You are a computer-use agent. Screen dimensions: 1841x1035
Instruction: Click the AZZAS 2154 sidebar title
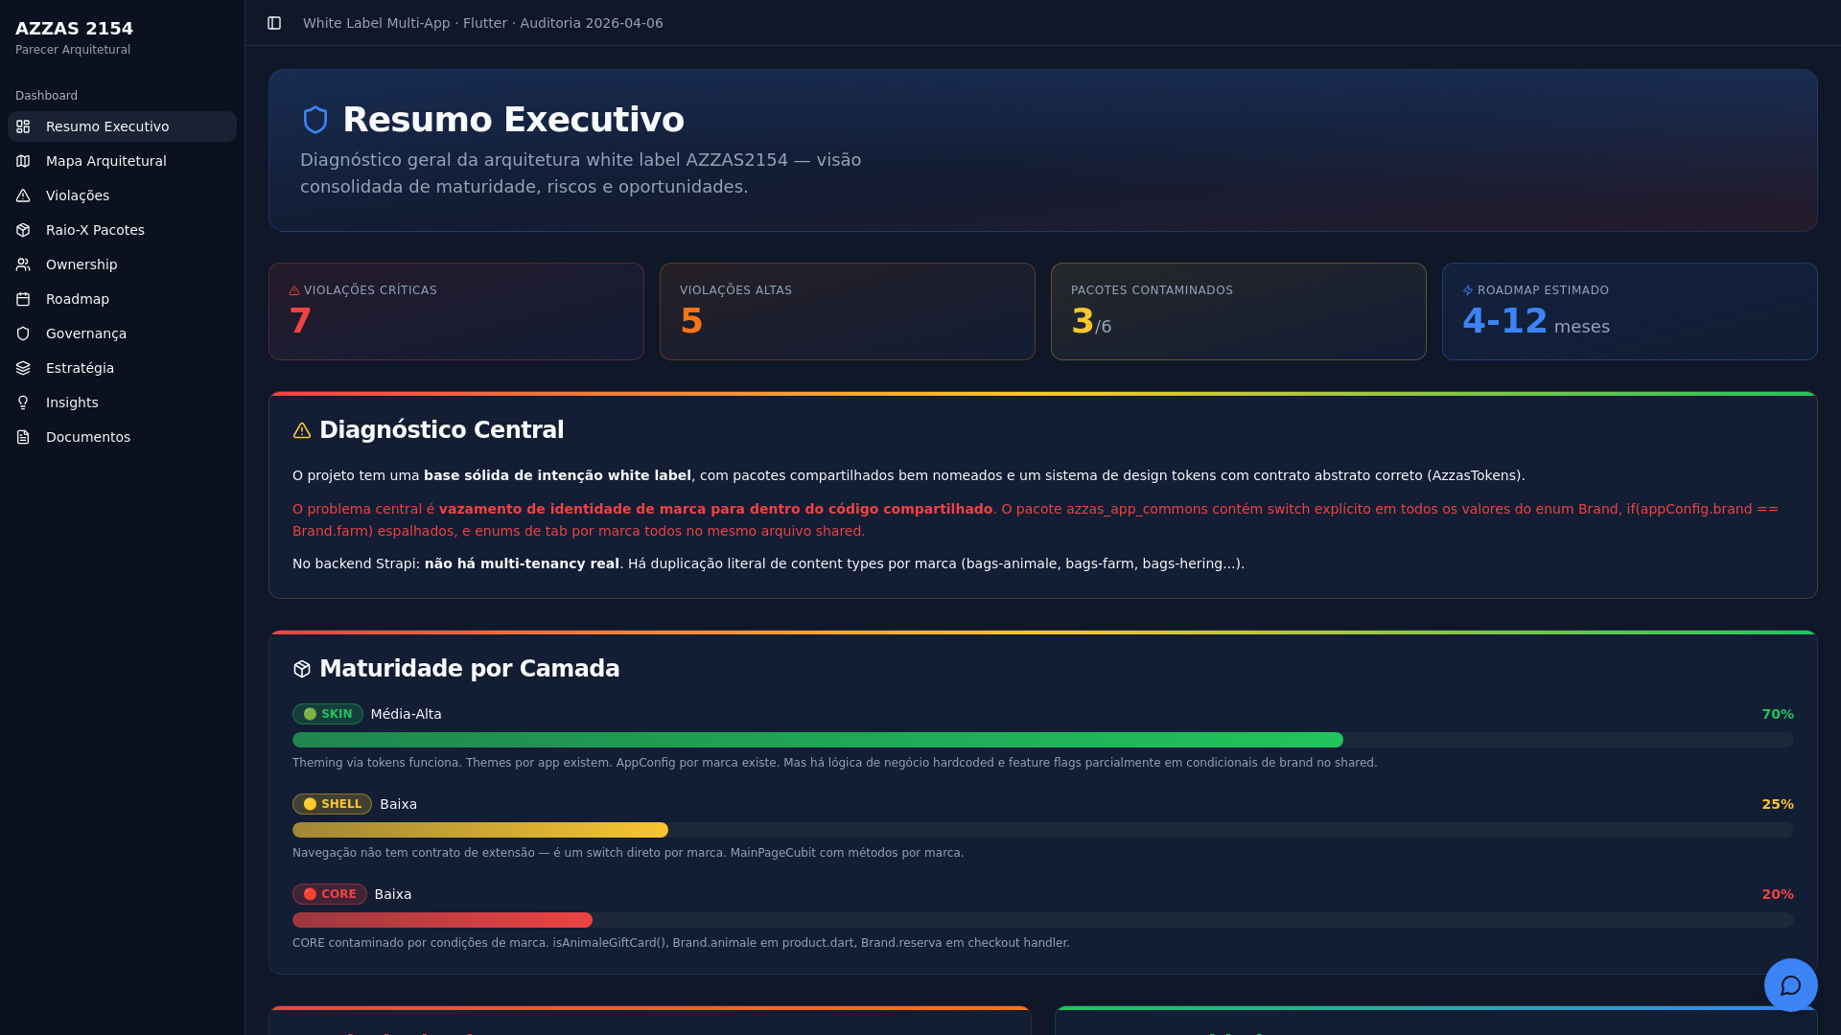click(x=74, y=29)
